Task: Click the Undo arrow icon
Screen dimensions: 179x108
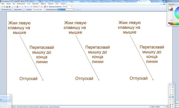Action: [25, 7]
